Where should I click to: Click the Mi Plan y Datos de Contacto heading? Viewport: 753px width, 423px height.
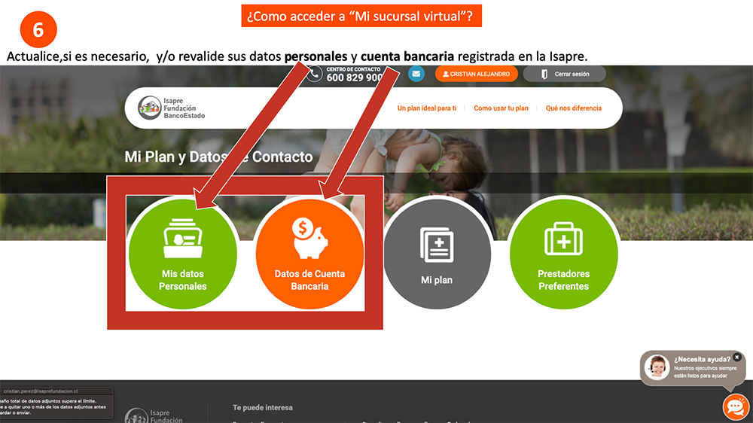coord(218,157)
